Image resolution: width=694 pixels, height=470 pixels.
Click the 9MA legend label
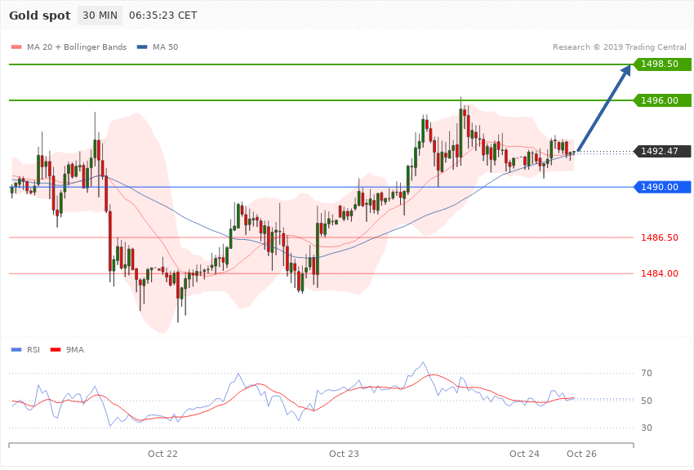(x=75, y=350)
